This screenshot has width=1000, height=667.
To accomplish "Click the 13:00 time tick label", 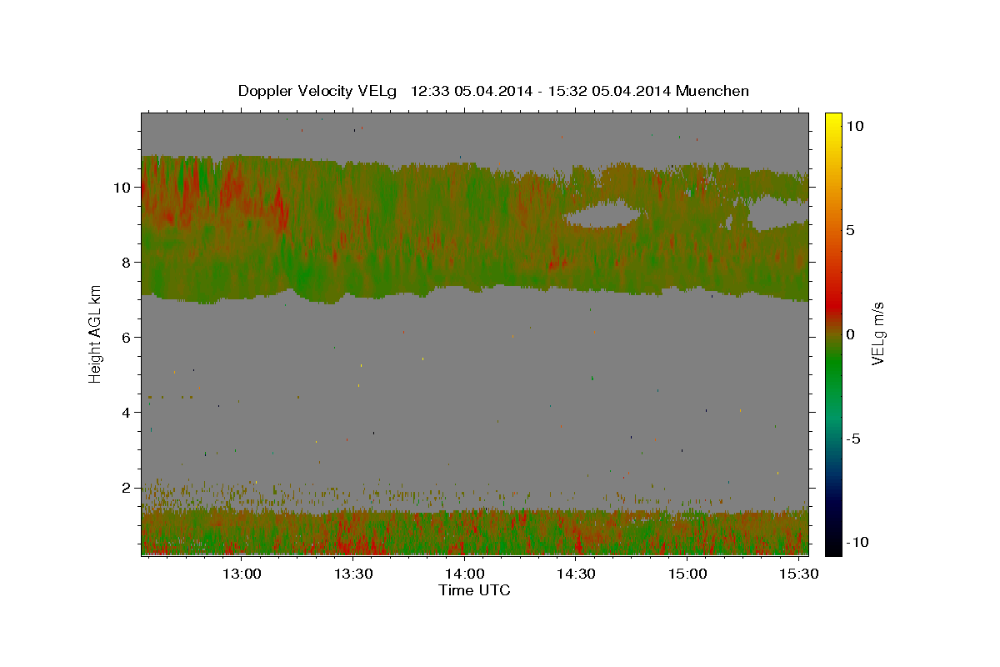I will pyautogui.click(x=242, y=574).
